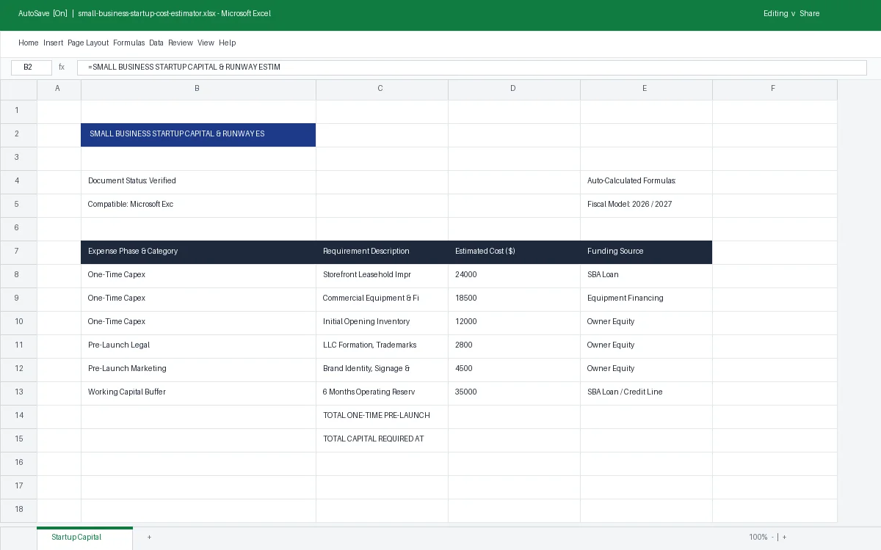Click the 100% zoom level

click(758, 538)
